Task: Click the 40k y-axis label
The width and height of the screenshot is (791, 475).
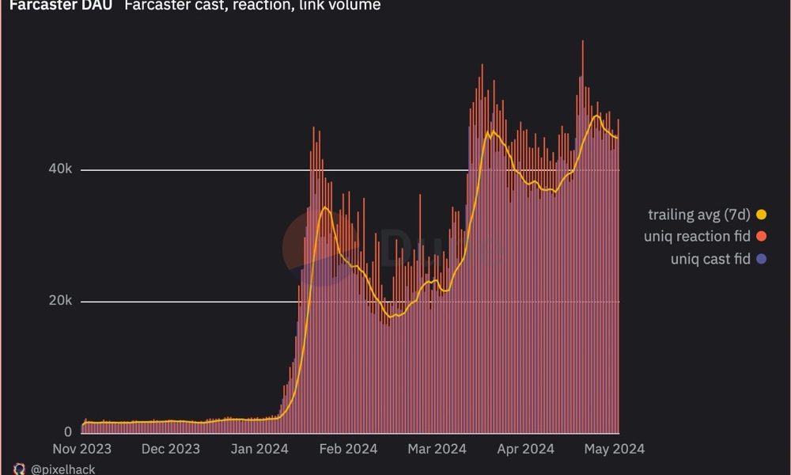Action: pos(61,169)
